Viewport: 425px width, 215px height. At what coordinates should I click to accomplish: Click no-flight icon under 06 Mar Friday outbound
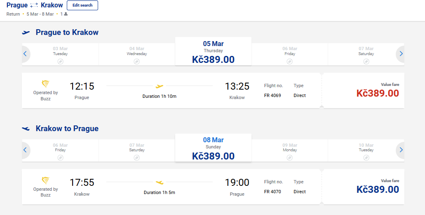(290, 62)
